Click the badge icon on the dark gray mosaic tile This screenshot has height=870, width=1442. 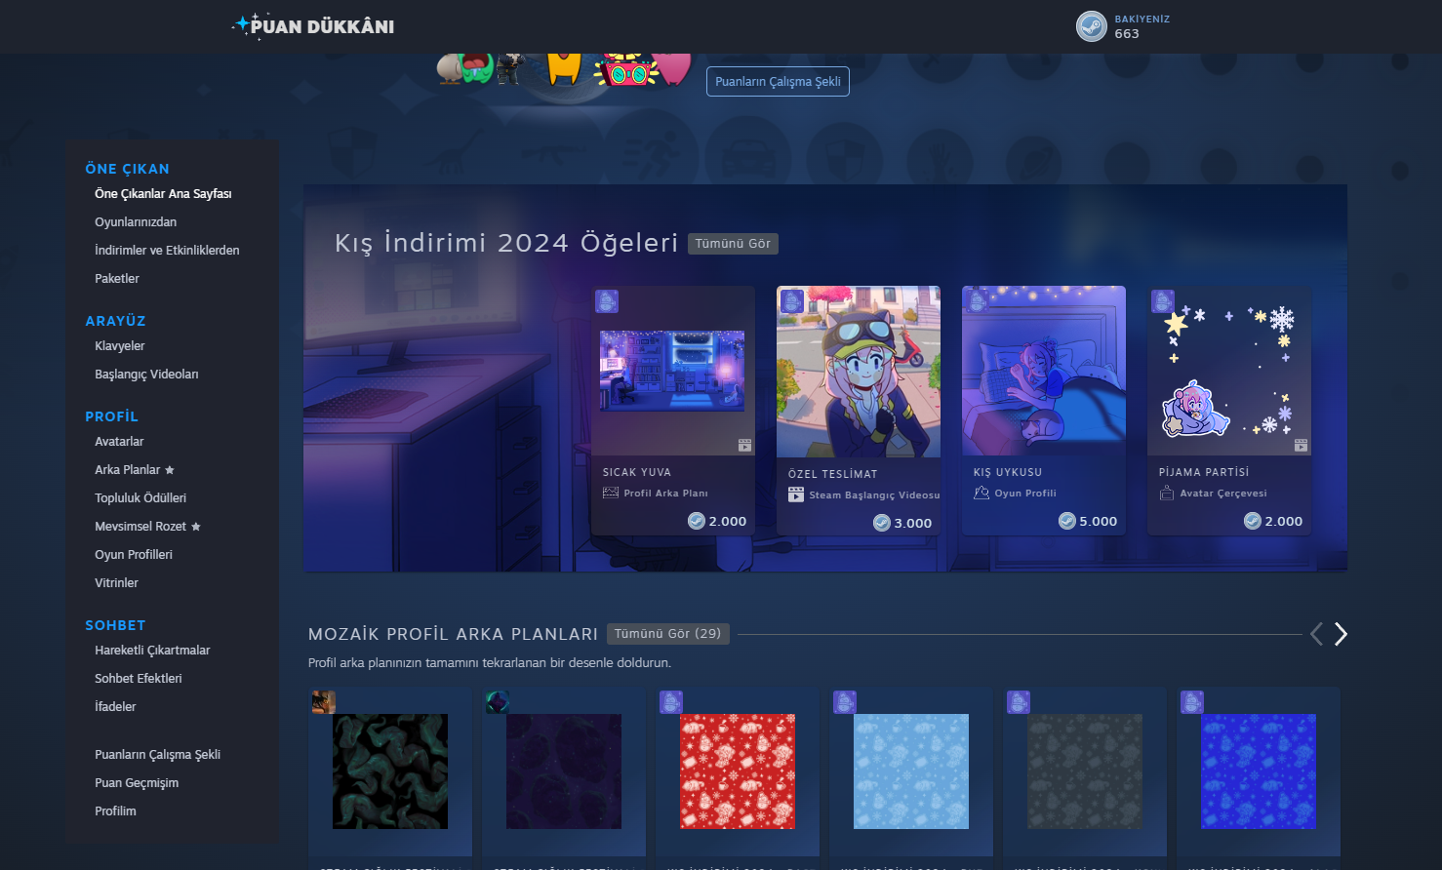pos(1019,702)
